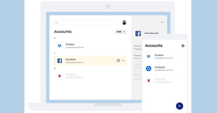Screen dimensions: 217x113
Task: Click the large Facebook logo in detail panel
Action: coord(138,34)
